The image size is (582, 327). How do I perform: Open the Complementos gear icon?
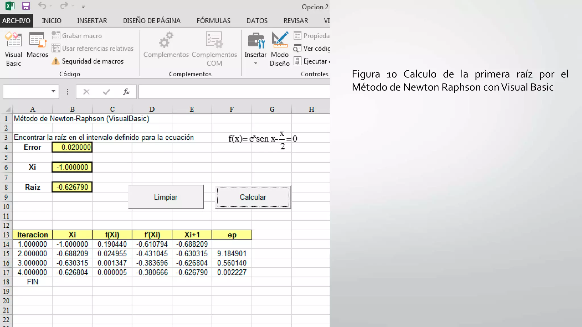[166, 40]
